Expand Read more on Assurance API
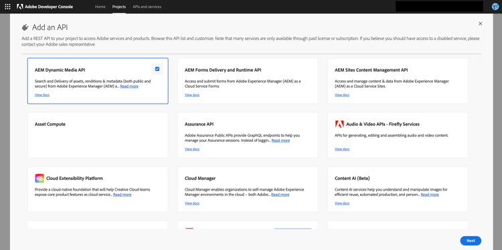Viewport: 502px width, 250px height. click(x=280, y=140)
